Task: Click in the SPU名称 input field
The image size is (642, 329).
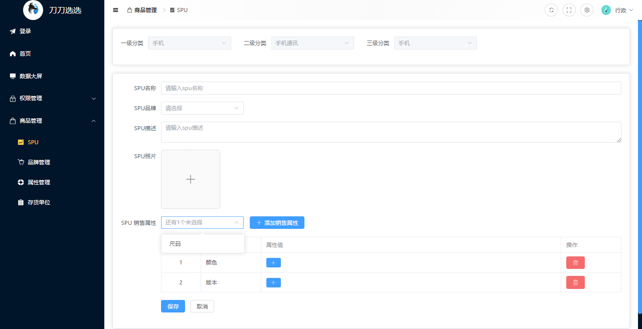Action: click(391, 88)
